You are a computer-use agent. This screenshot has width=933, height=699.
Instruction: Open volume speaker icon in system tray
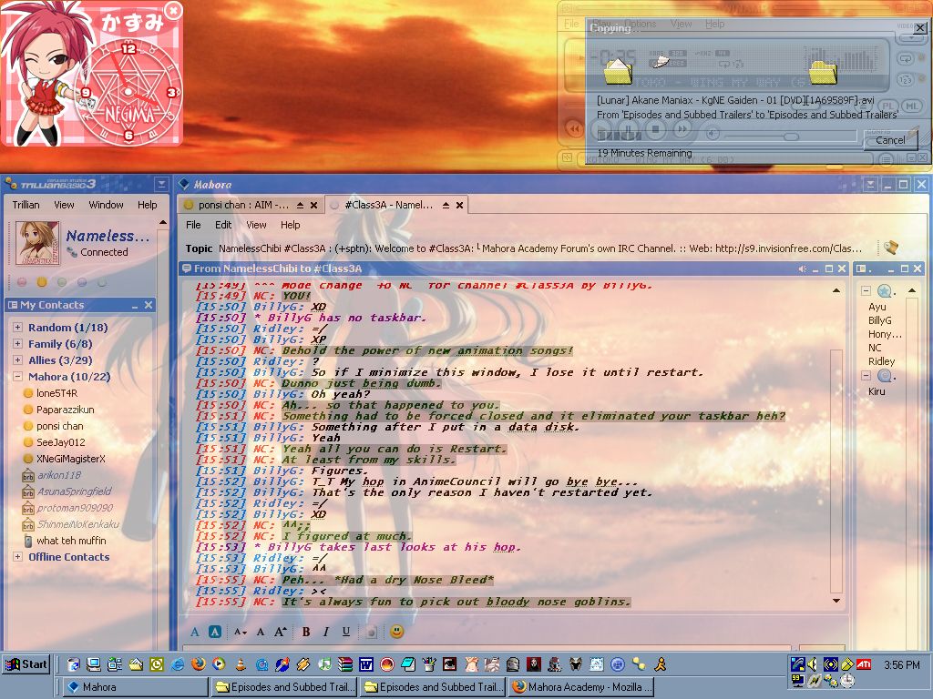coord(812,664)
